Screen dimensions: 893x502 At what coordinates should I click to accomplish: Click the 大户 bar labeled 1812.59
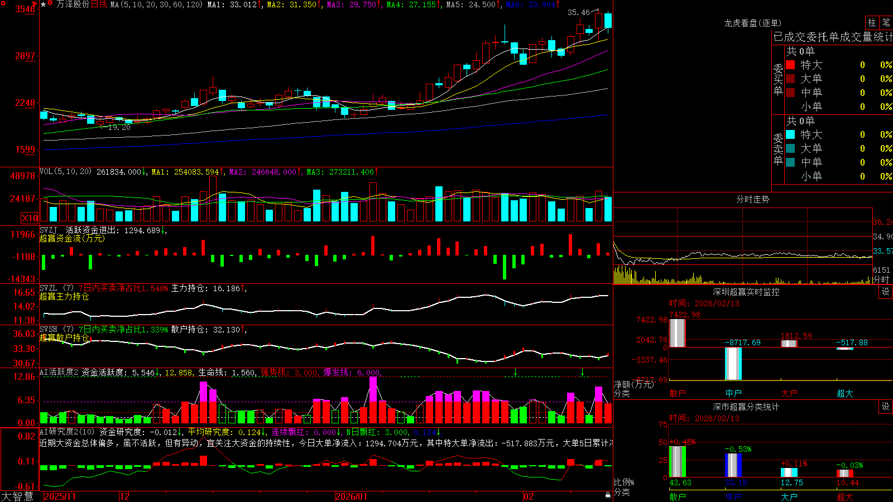tap(789, 344)
